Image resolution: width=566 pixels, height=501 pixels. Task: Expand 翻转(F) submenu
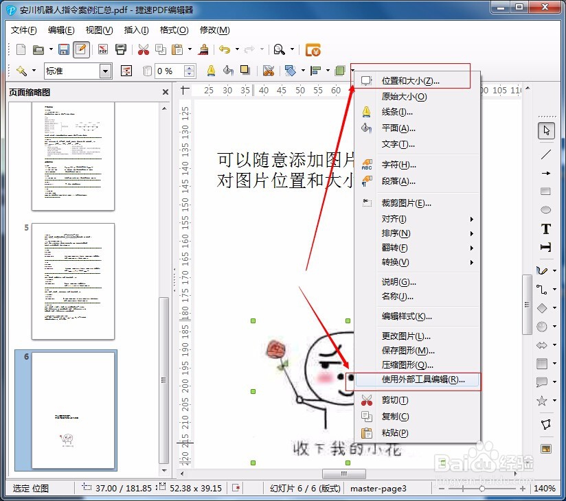[x=418, y=248]
